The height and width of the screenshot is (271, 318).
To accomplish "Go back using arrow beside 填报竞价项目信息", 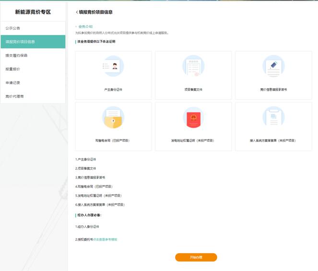I will pos(77,12).
